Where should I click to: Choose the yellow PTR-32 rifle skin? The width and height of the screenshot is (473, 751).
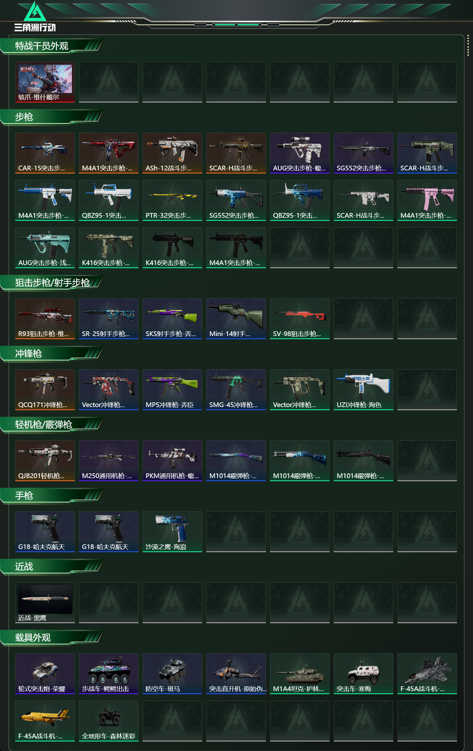click(172, 200)
